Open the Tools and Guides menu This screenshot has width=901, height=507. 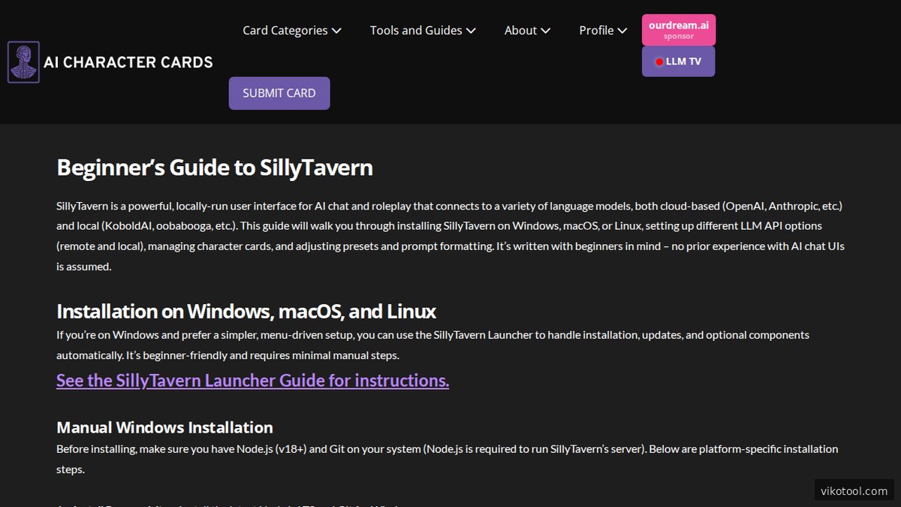tap(415, 31)
